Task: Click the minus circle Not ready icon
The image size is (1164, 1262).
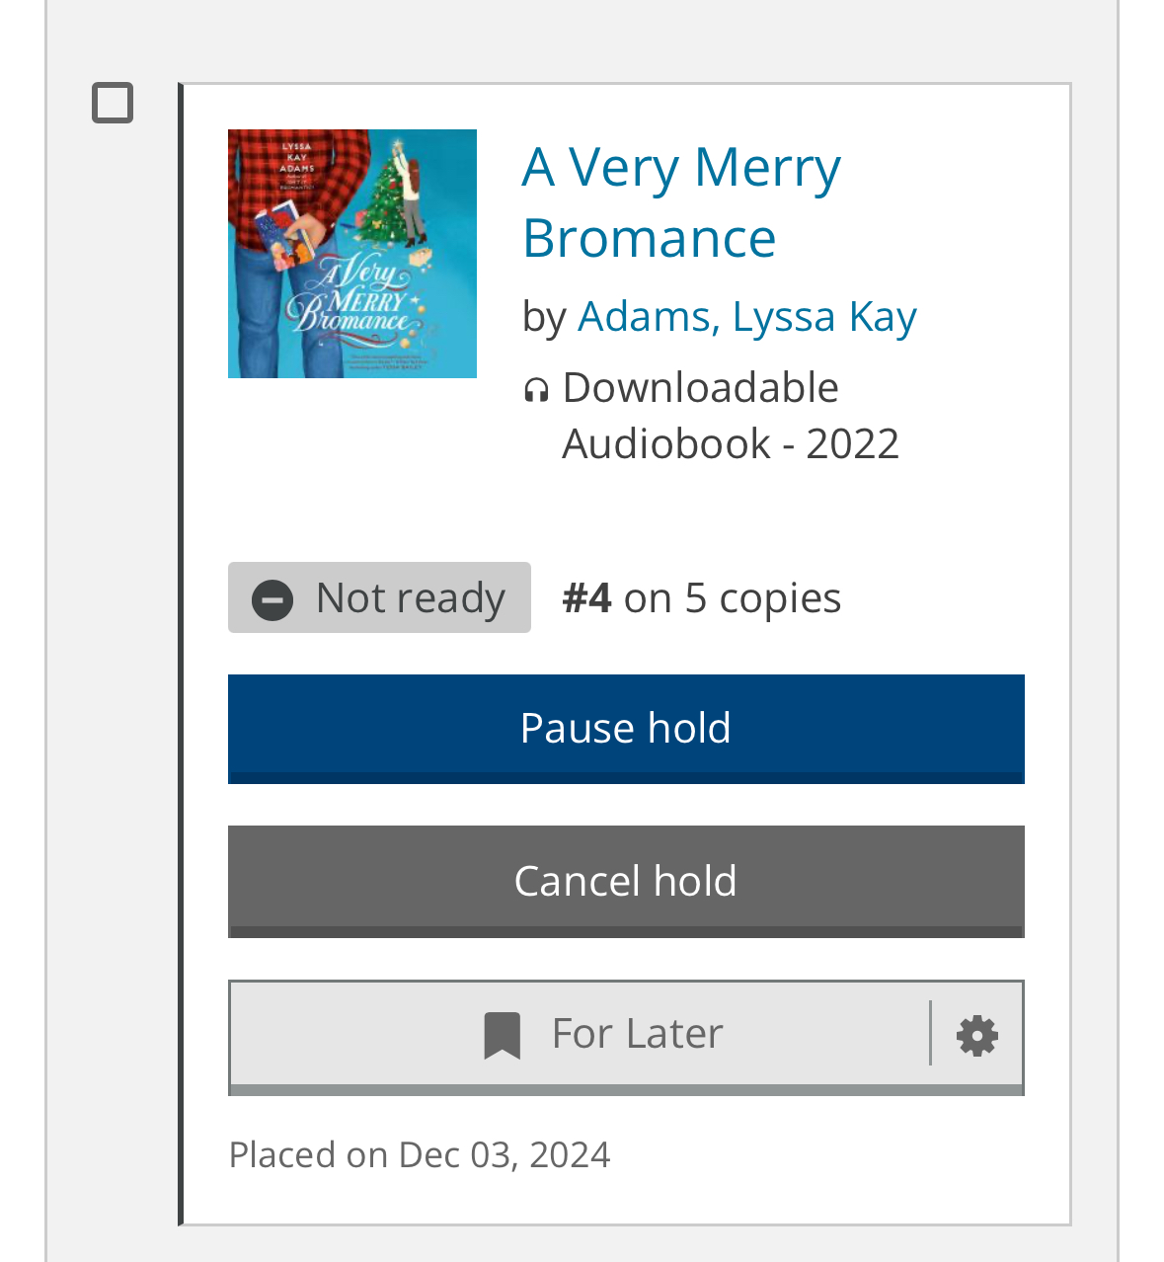Action: [272, 599]
